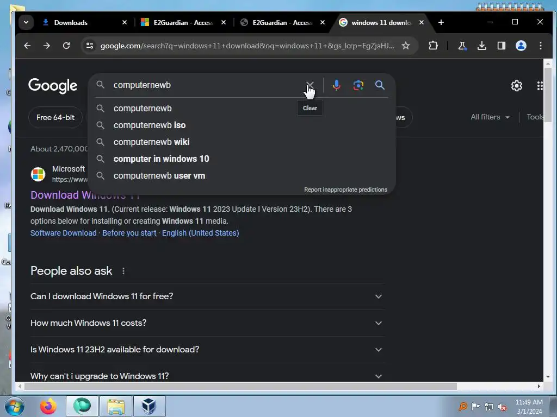Image resolution: width=557 pixels, height=417 pixels.
Task: Expand Why can't i upgrade to Windows 11
Action: 207,376
